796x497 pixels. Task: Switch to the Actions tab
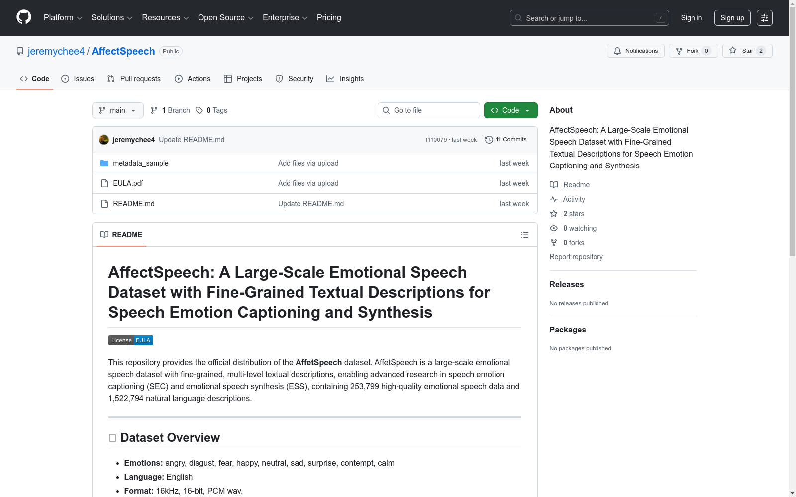(193, 79)
